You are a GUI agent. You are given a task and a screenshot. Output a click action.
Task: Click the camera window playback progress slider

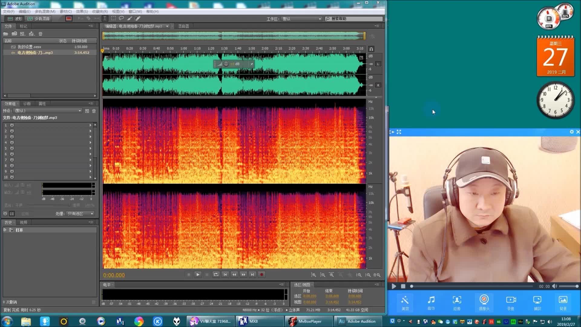472,286
